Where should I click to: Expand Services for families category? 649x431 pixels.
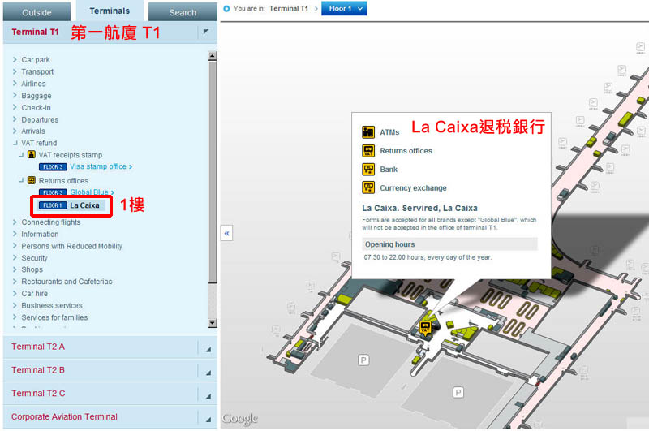pyautogui.click(x=54, y=317)
